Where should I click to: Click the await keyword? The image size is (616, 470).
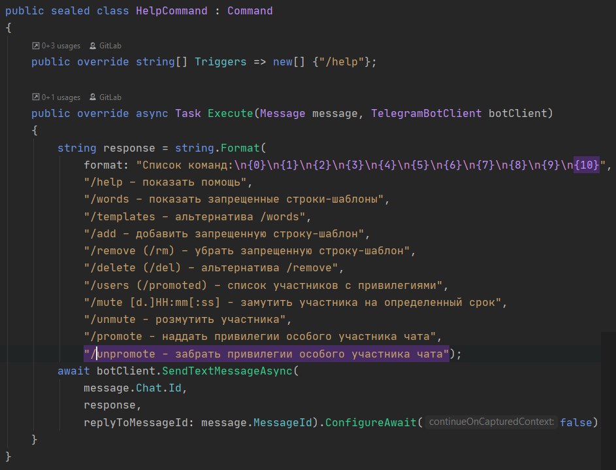[x=73, y=371]
